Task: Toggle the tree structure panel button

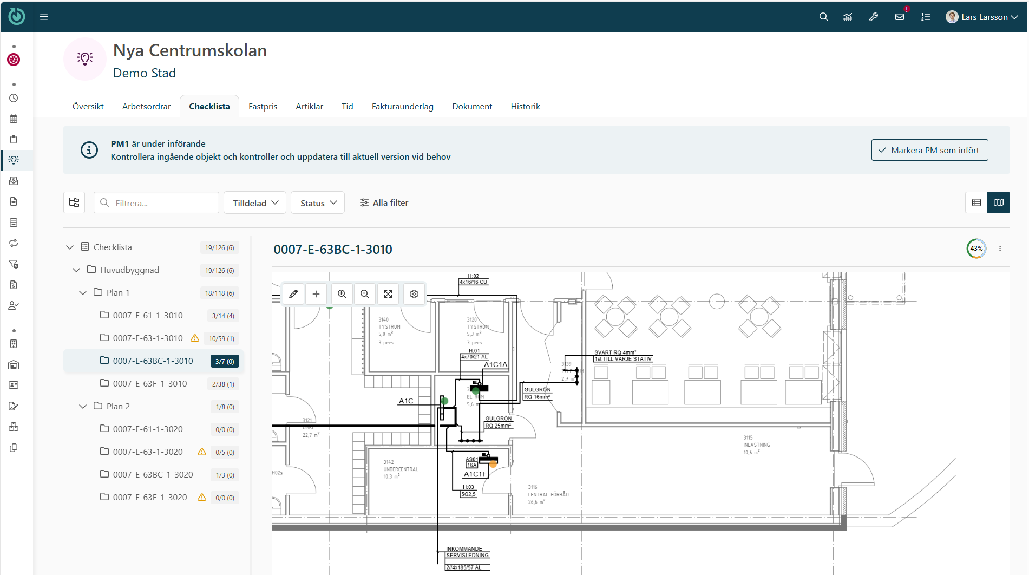Action: pos(74,202)
